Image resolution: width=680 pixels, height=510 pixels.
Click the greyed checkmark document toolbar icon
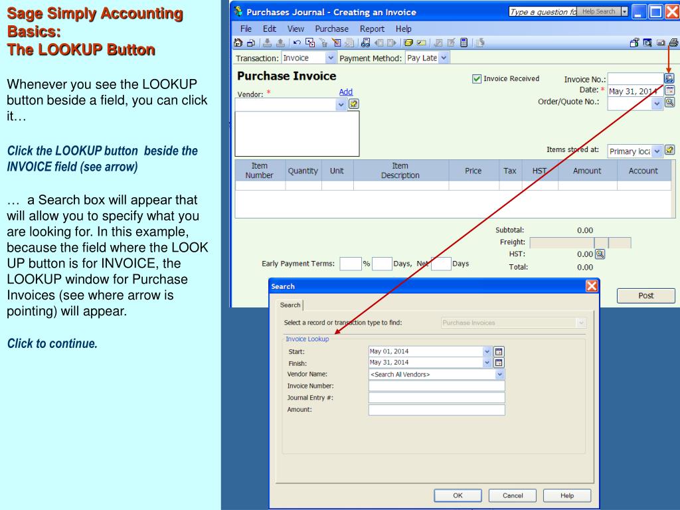[x=438, y=42]
